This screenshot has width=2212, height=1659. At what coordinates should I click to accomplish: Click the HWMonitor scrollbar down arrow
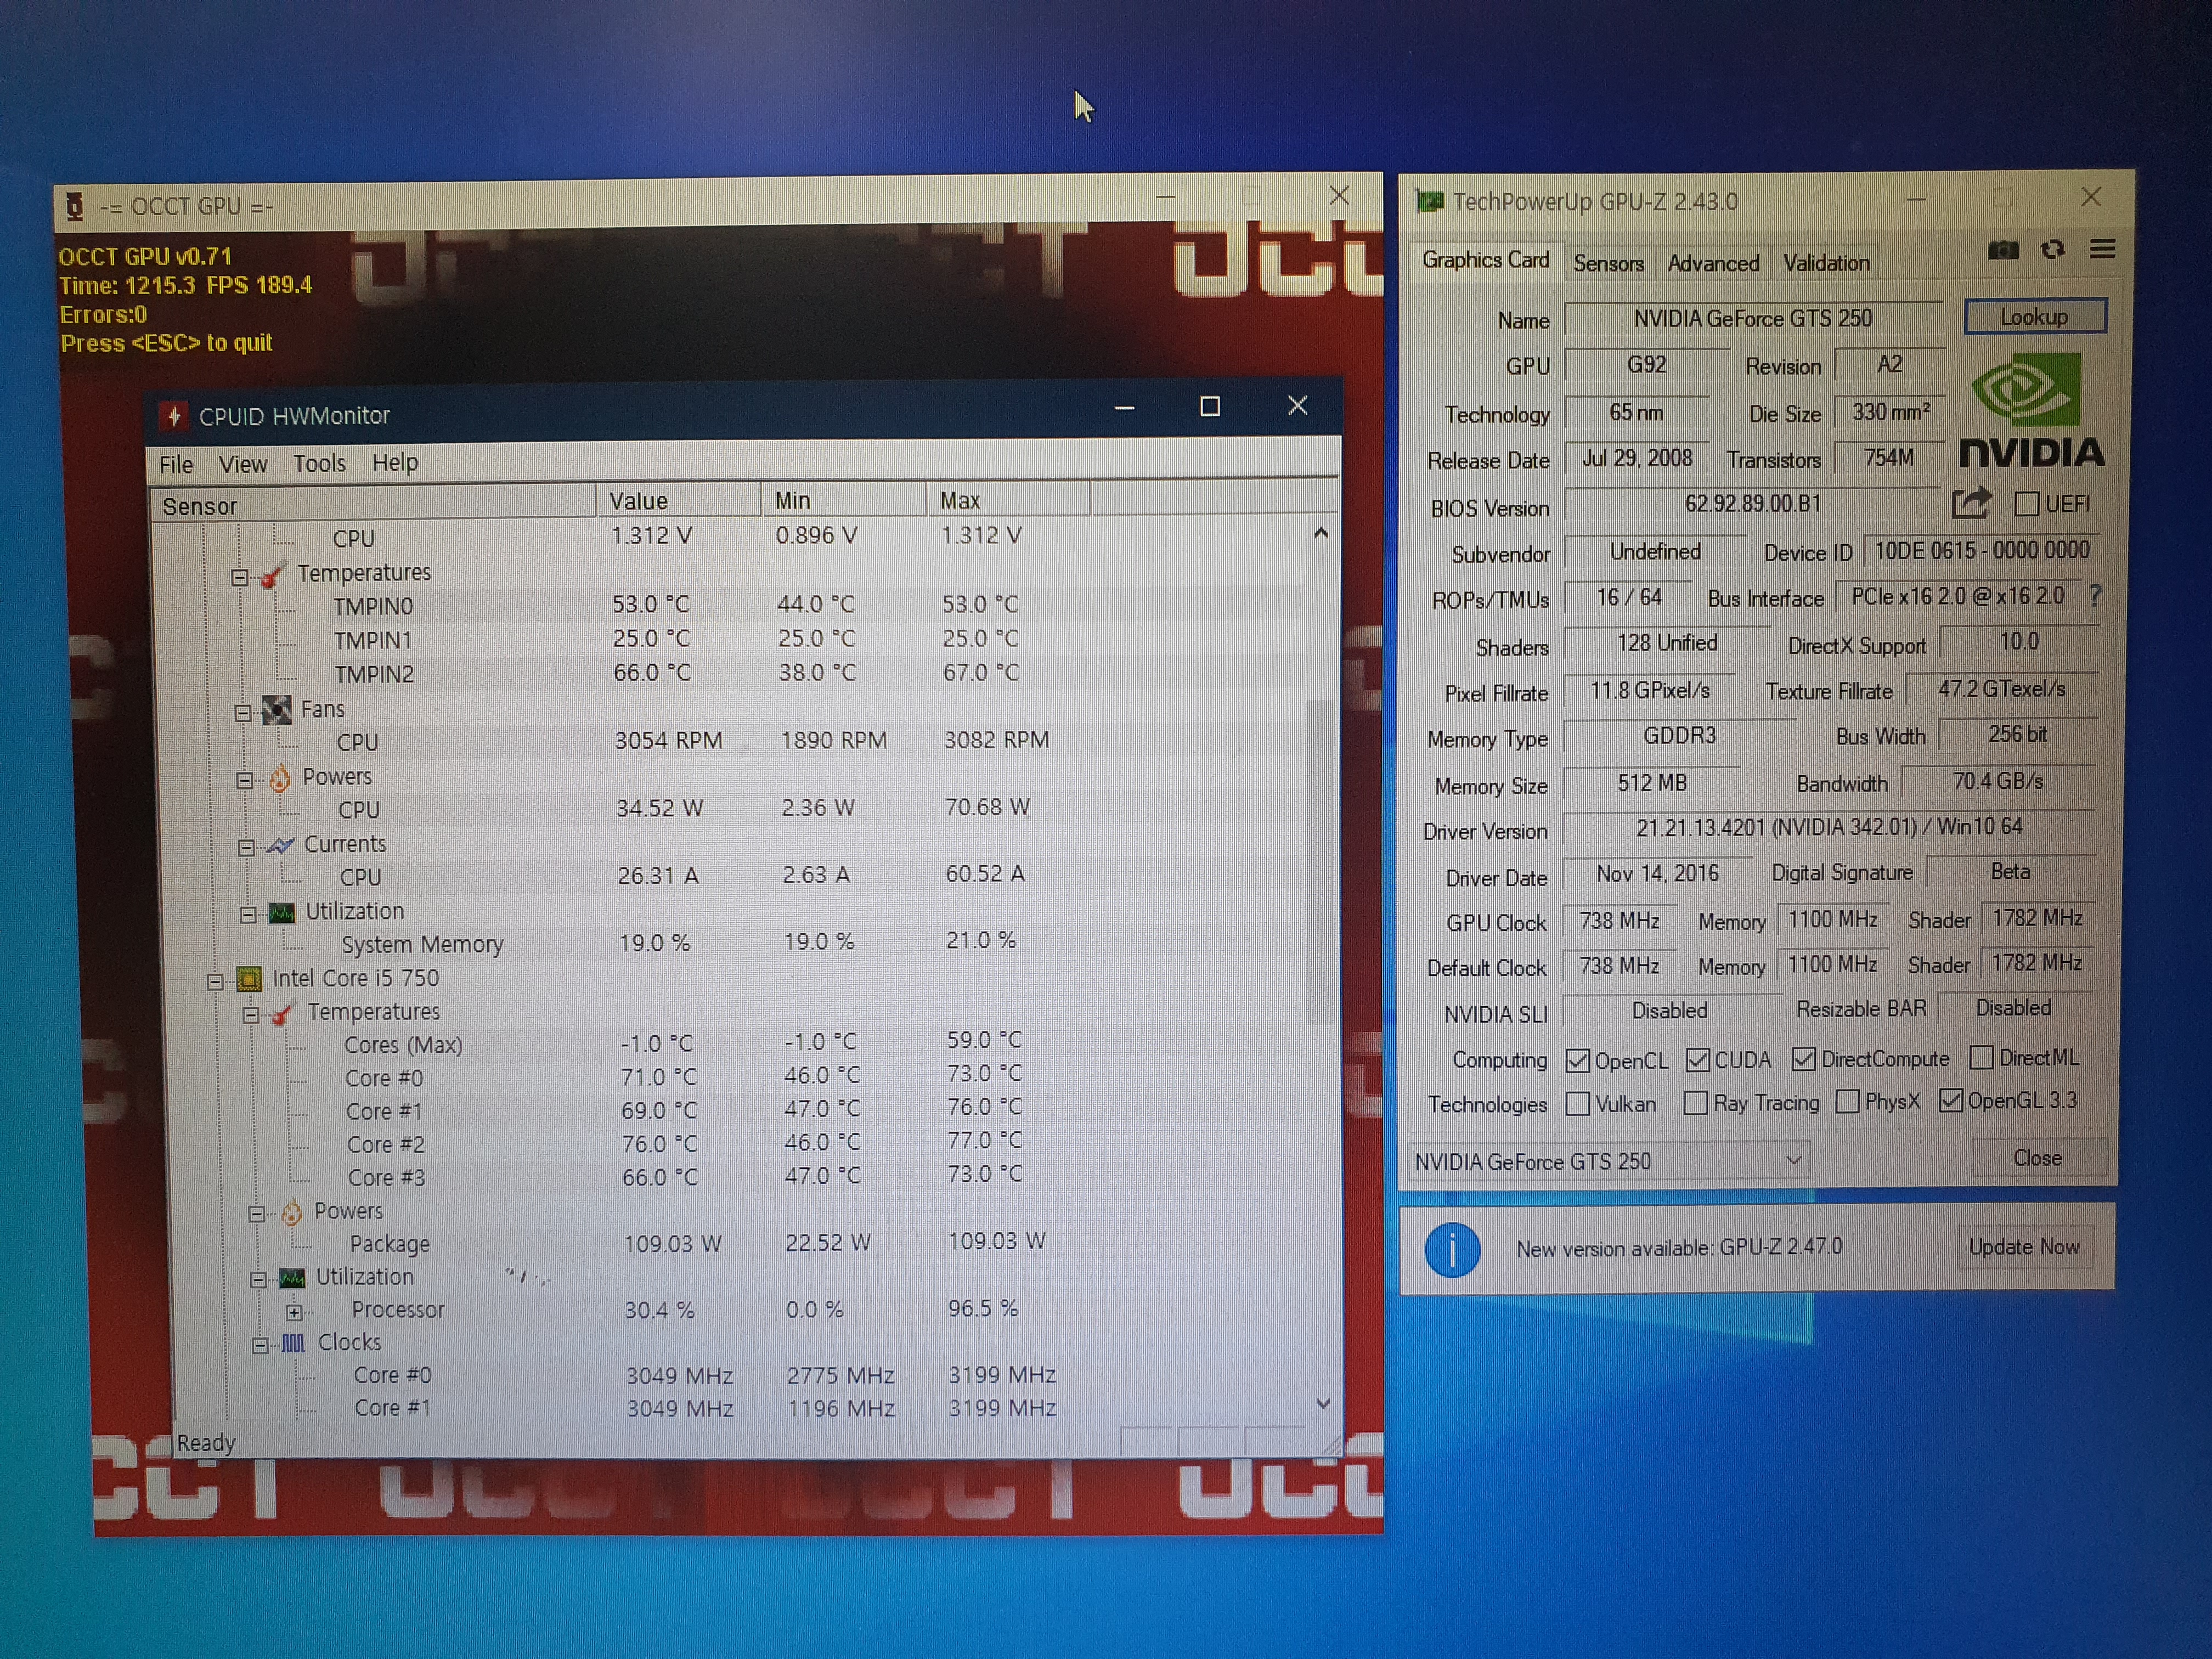1323,1404
